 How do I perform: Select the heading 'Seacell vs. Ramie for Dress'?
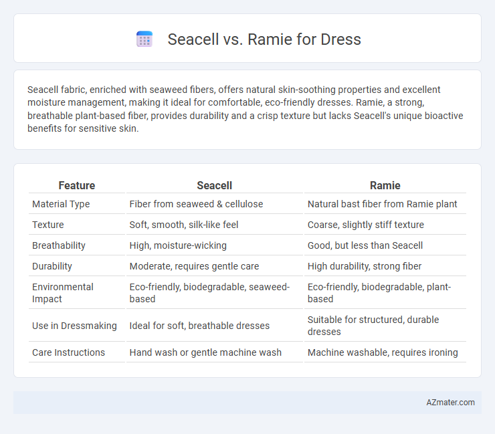[264, 39]
